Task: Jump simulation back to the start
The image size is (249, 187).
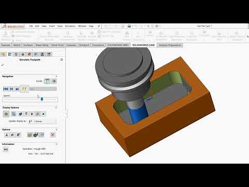Action: coord(6,89)
